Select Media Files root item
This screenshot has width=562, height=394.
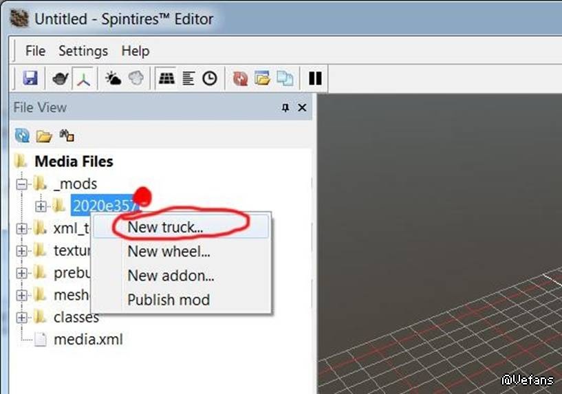[74, 161]
